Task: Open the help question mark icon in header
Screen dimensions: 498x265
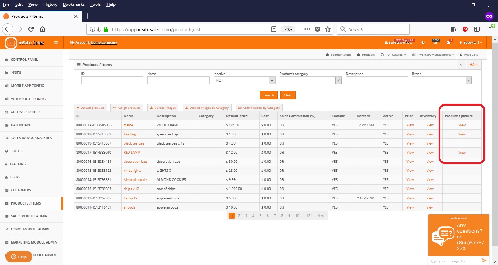Action: (423, 43)
